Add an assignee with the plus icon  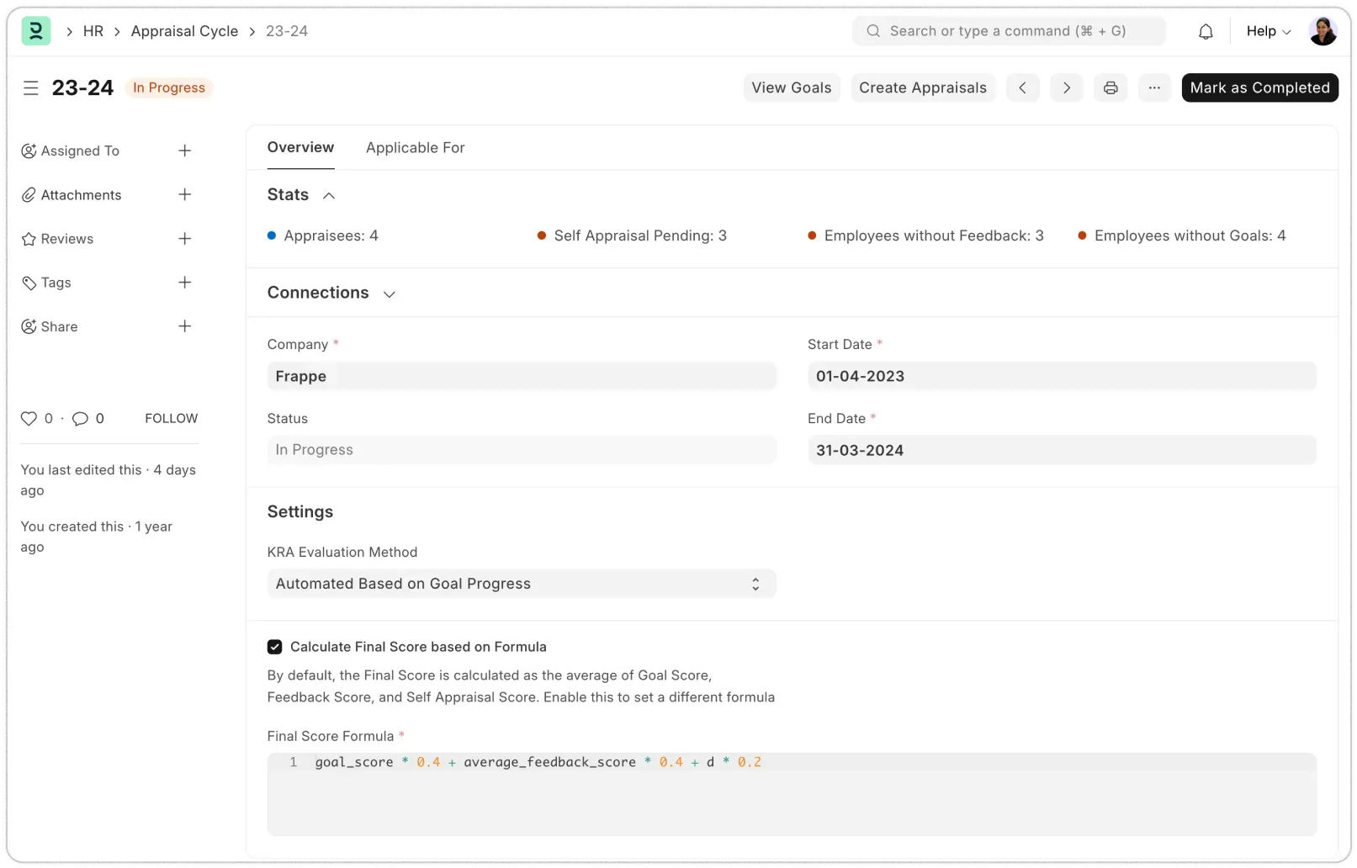tap(185, 151)
